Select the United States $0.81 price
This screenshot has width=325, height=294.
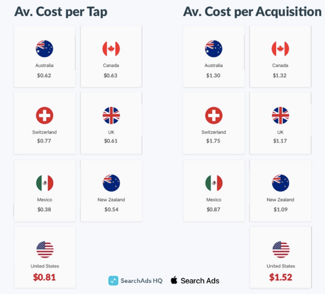(x=44, y=277)
